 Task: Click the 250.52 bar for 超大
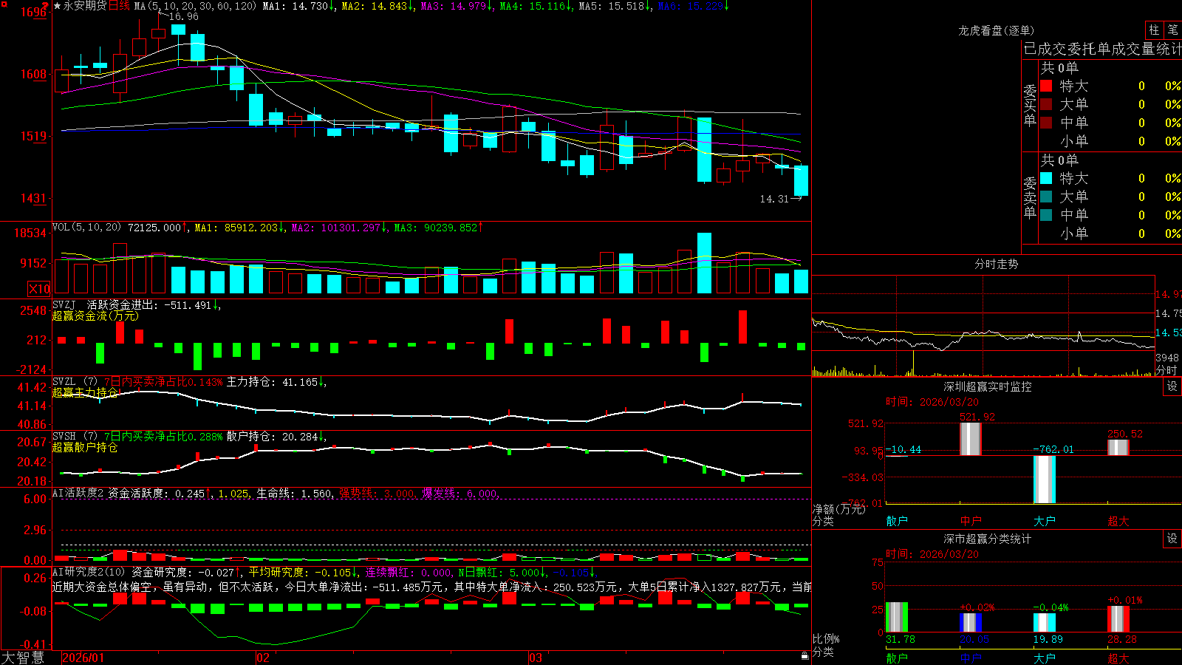(x=1118, y=447)
